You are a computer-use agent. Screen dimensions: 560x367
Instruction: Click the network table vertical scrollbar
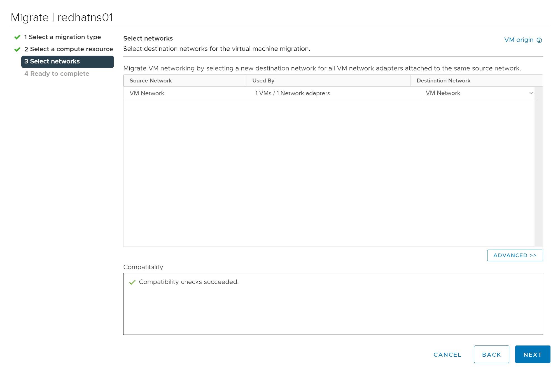[538, 168]
